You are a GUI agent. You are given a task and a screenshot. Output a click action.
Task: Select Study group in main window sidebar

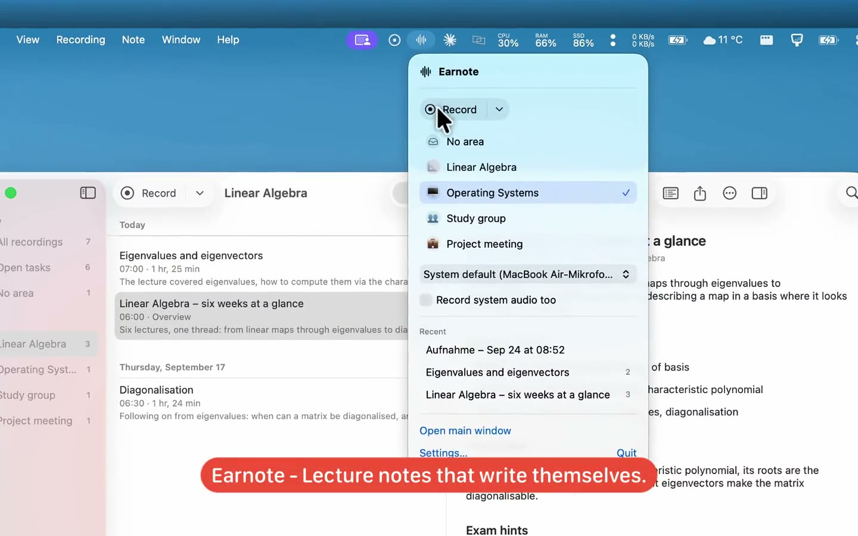46,395
